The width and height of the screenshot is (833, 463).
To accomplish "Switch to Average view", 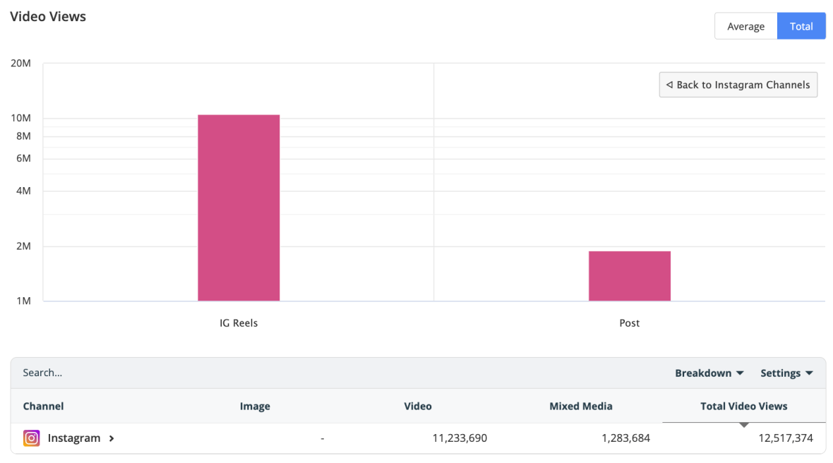I will [x=745, y=25].
